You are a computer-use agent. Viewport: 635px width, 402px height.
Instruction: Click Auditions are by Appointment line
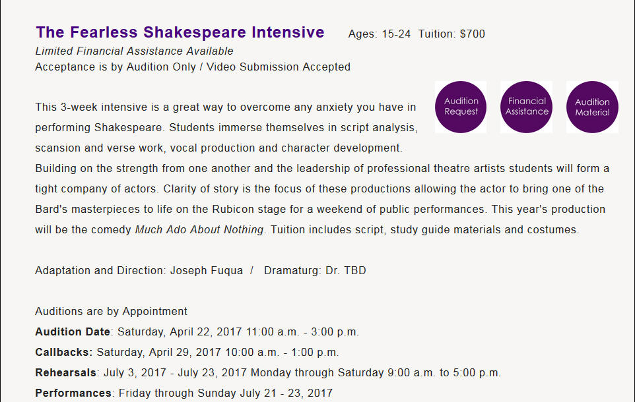(111, 311)
